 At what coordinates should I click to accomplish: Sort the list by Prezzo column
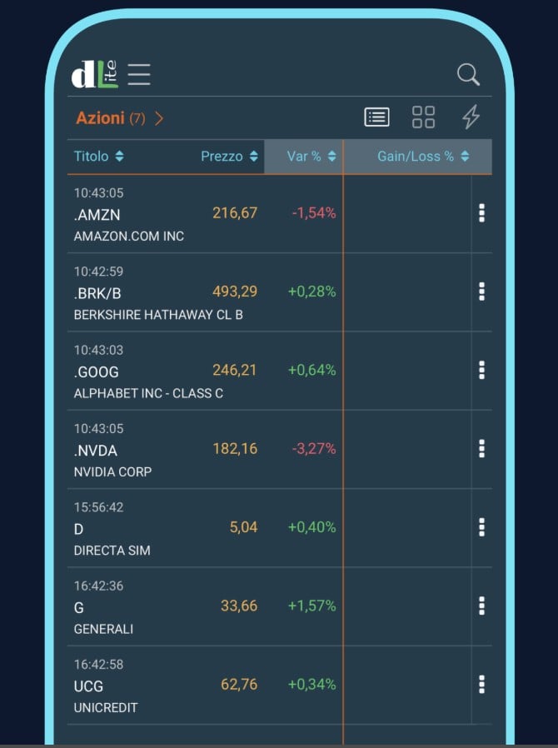[x=229, y=157]
